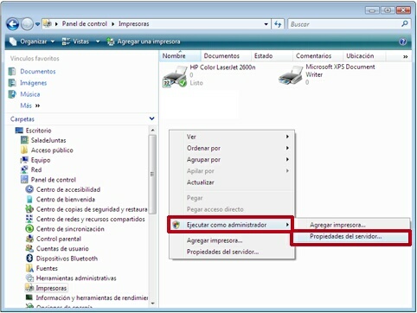Collapse the Carpetas pane with the chevron
Screen dimensions: 417x313
[x=151, y=118]
